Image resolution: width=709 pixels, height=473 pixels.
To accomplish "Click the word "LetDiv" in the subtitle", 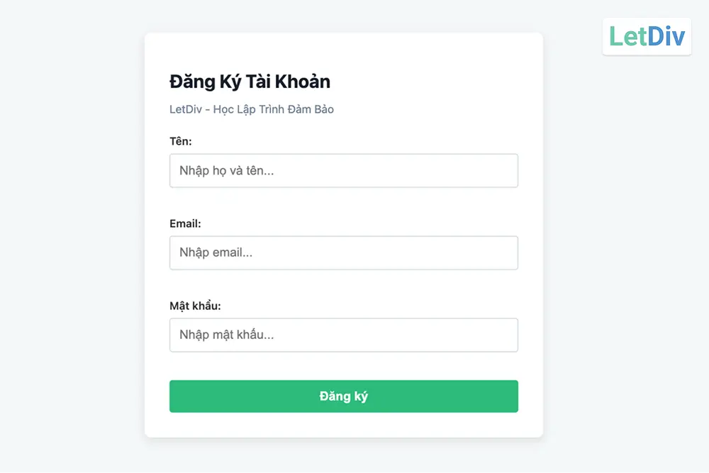I will [x=185, y=109].
